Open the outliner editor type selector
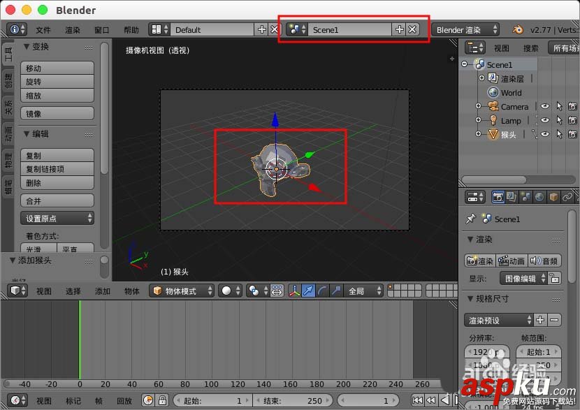 click(x=475, y=47)
